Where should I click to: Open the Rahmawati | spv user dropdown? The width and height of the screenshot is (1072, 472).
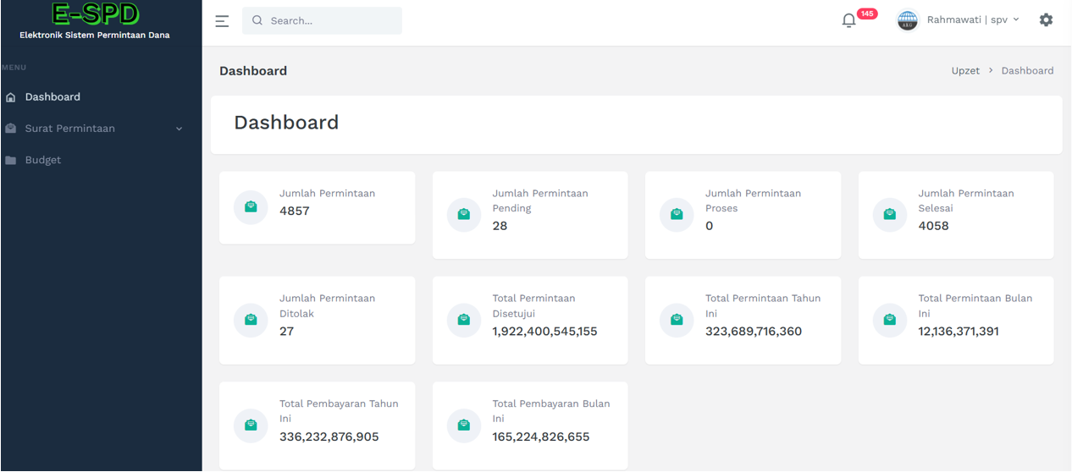pos(973,19)
